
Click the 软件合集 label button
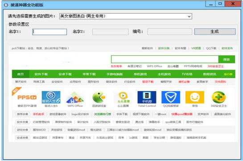pyautogui.click(x=23, y=122)
